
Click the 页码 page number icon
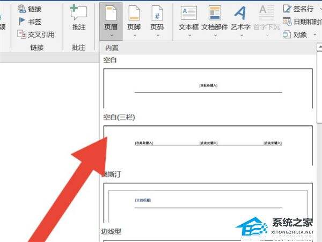(157, 13)
